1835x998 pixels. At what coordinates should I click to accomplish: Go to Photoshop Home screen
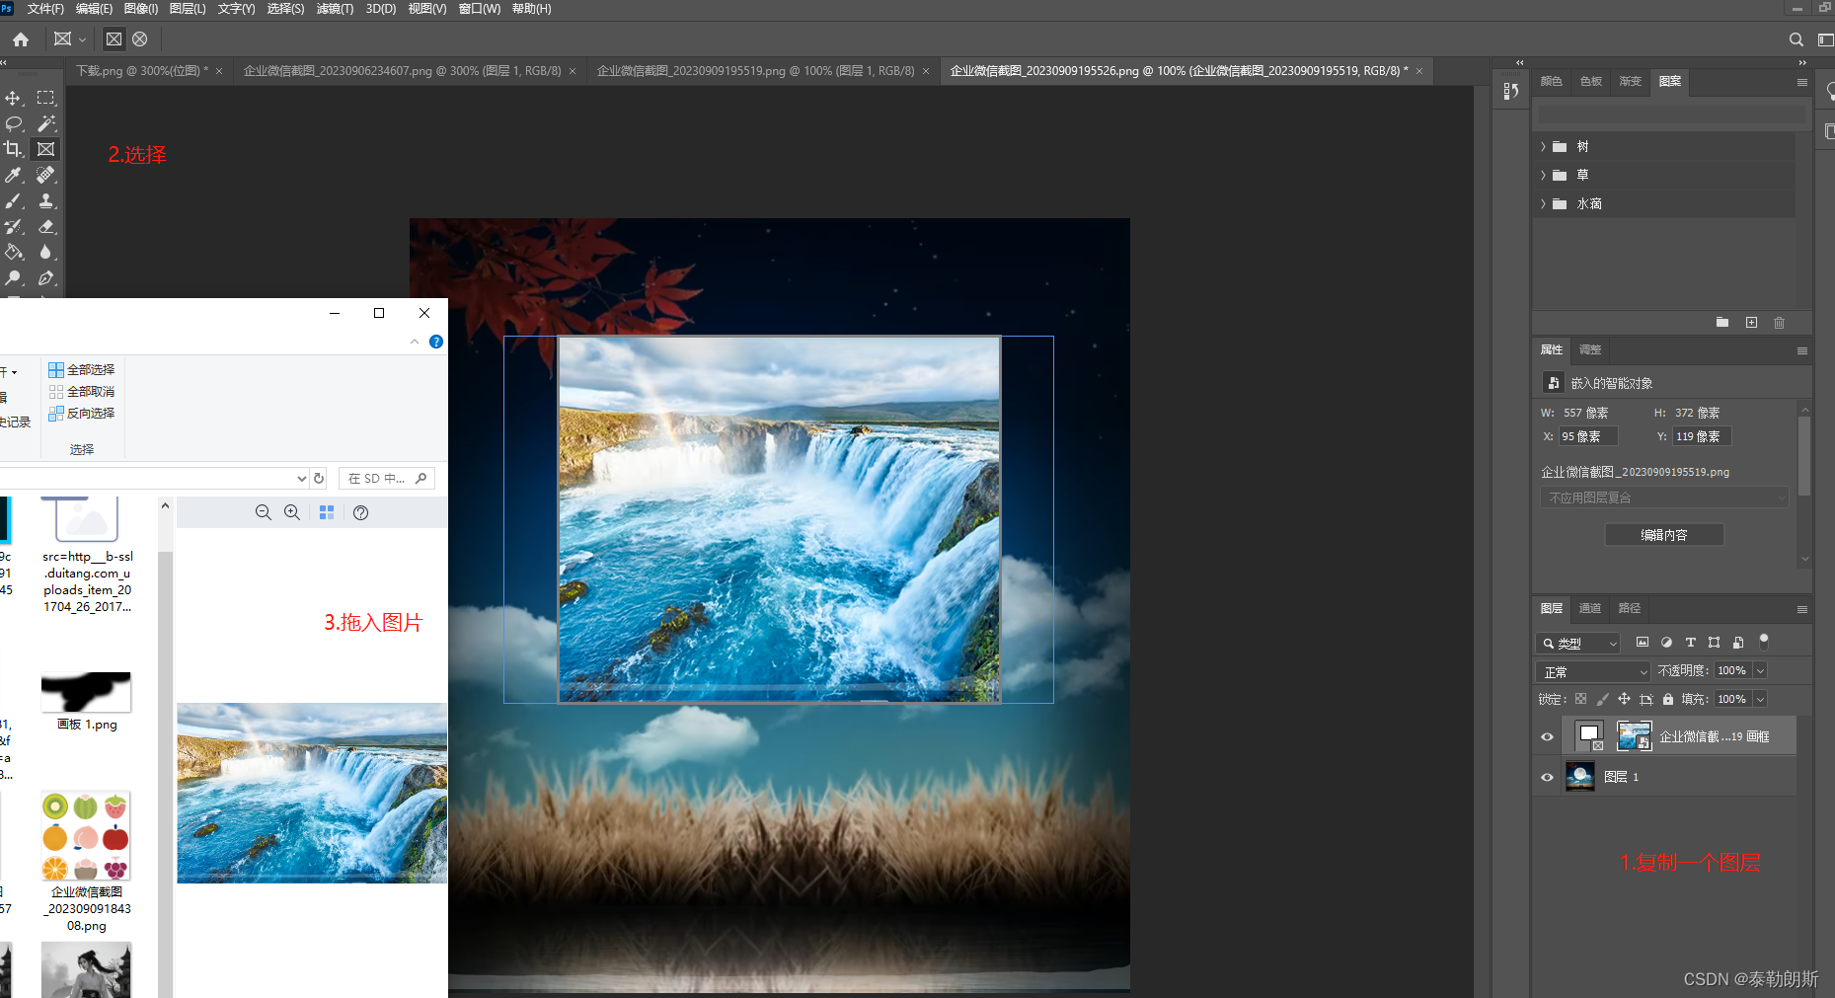coord(21,39)
